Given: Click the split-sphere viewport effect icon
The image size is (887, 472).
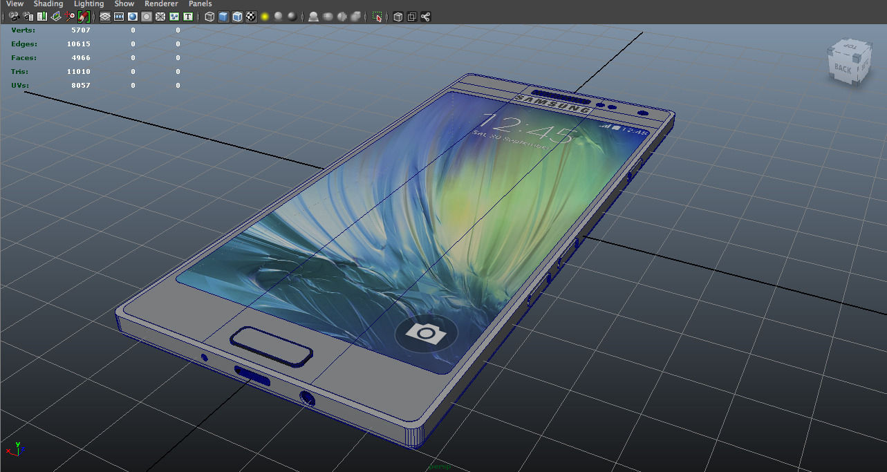Looking at the screenshot, I should click(x=342, y=16).
